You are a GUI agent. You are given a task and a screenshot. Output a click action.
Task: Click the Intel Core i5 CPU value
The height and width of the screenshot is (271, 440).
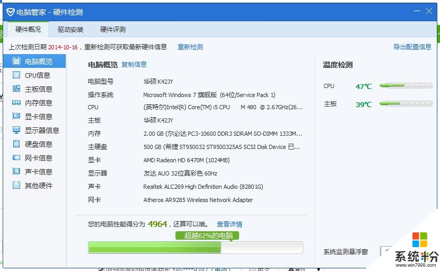tap(223, 107)
